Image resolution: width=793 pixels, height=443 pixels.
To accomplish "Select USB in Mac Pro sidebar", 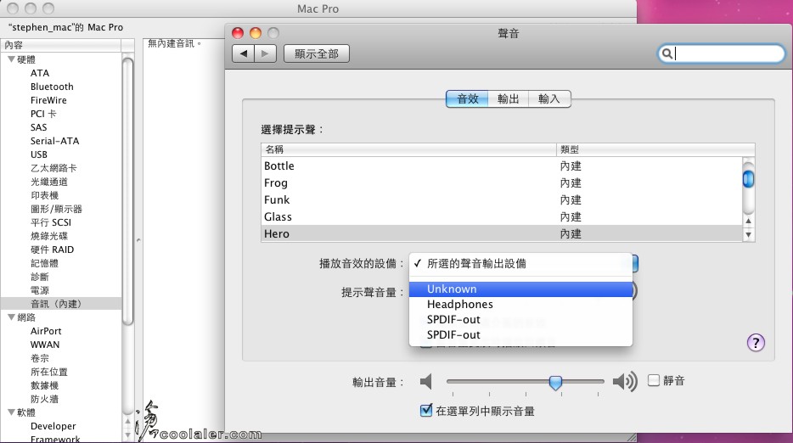I will click(39, 154).
